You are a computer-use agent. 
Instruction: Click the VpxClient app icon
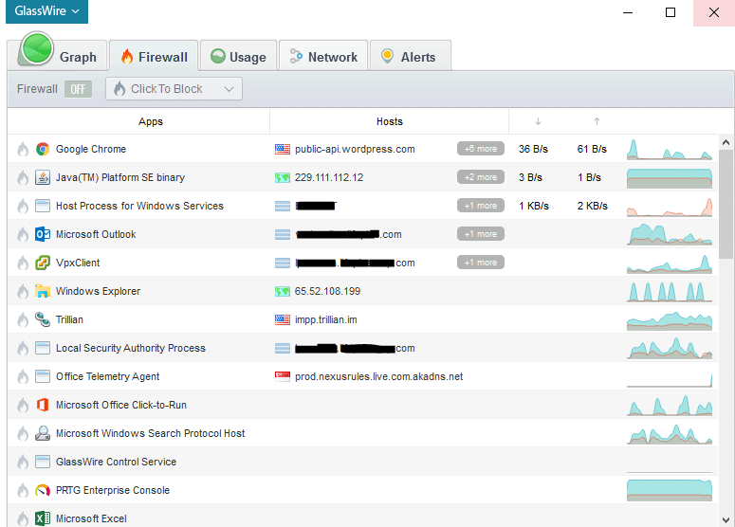point(43,263)
